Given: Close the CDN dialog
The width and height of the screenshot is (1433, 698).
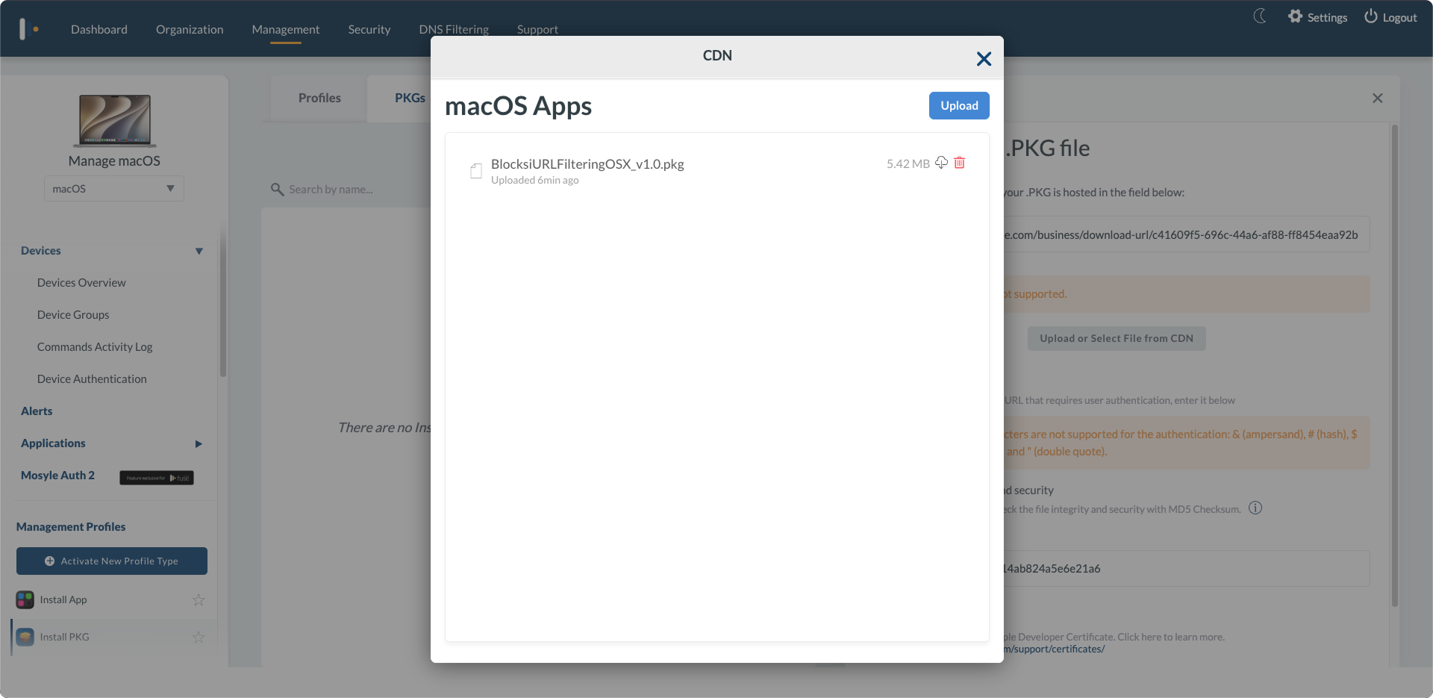Looking at the screenshot, I should tap(984, 59).
